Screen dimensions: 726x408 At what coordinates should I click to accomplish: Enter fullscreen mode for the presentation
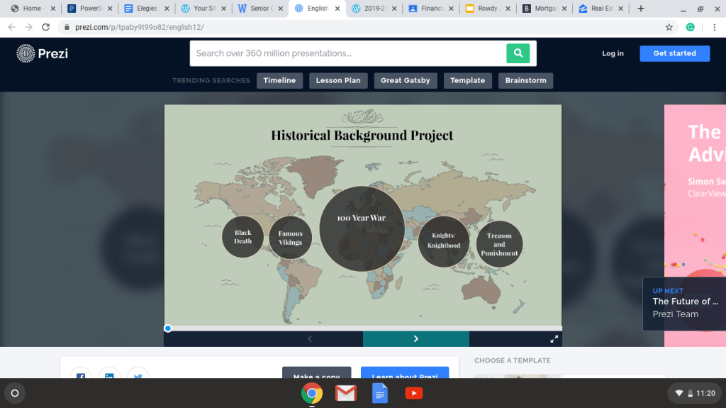(x=553, y=339)
